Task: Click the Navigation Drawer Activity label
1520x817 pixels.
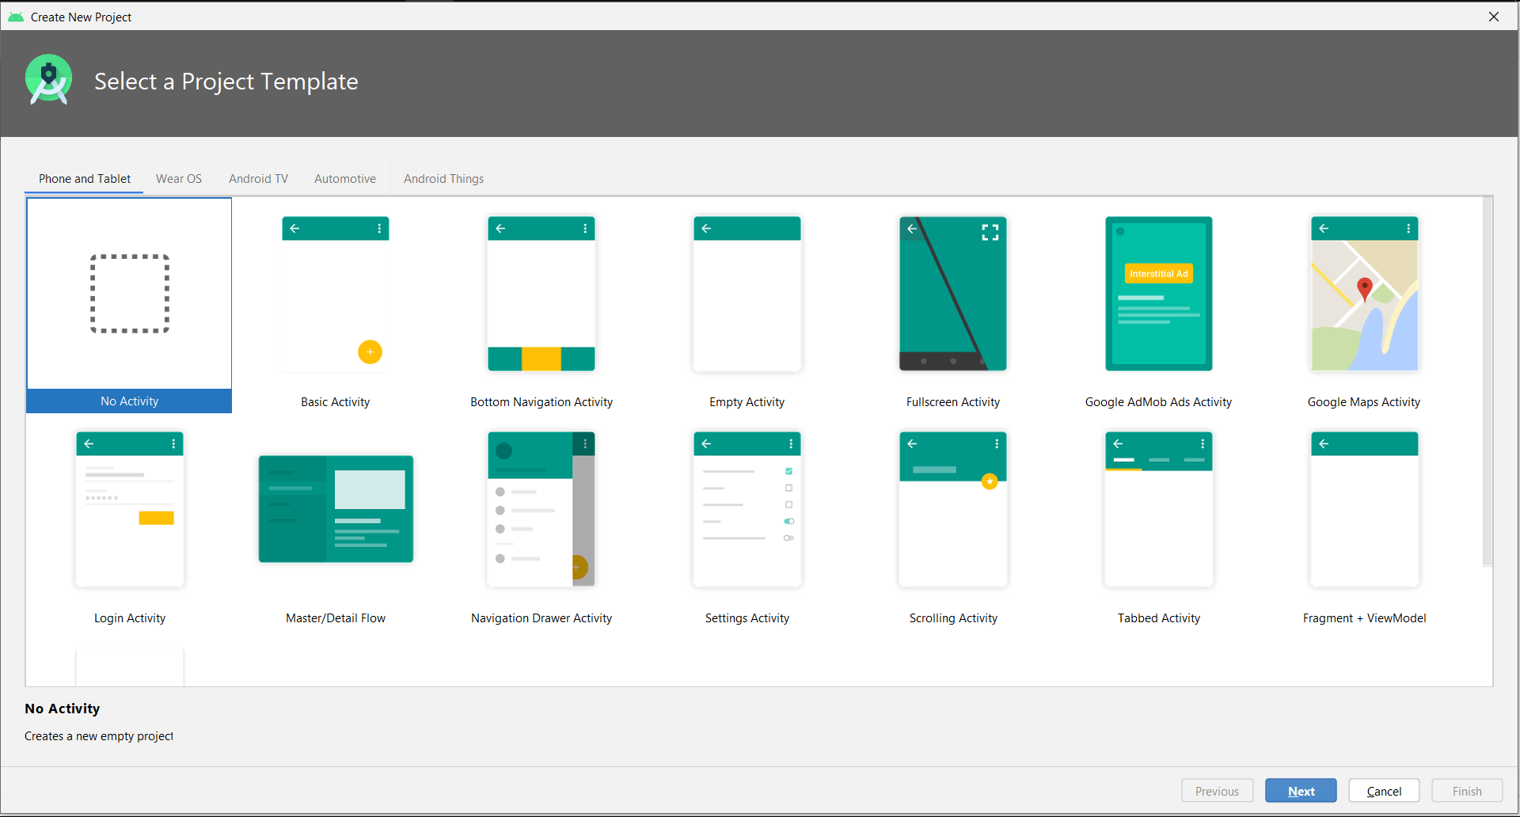Action: 541,618
